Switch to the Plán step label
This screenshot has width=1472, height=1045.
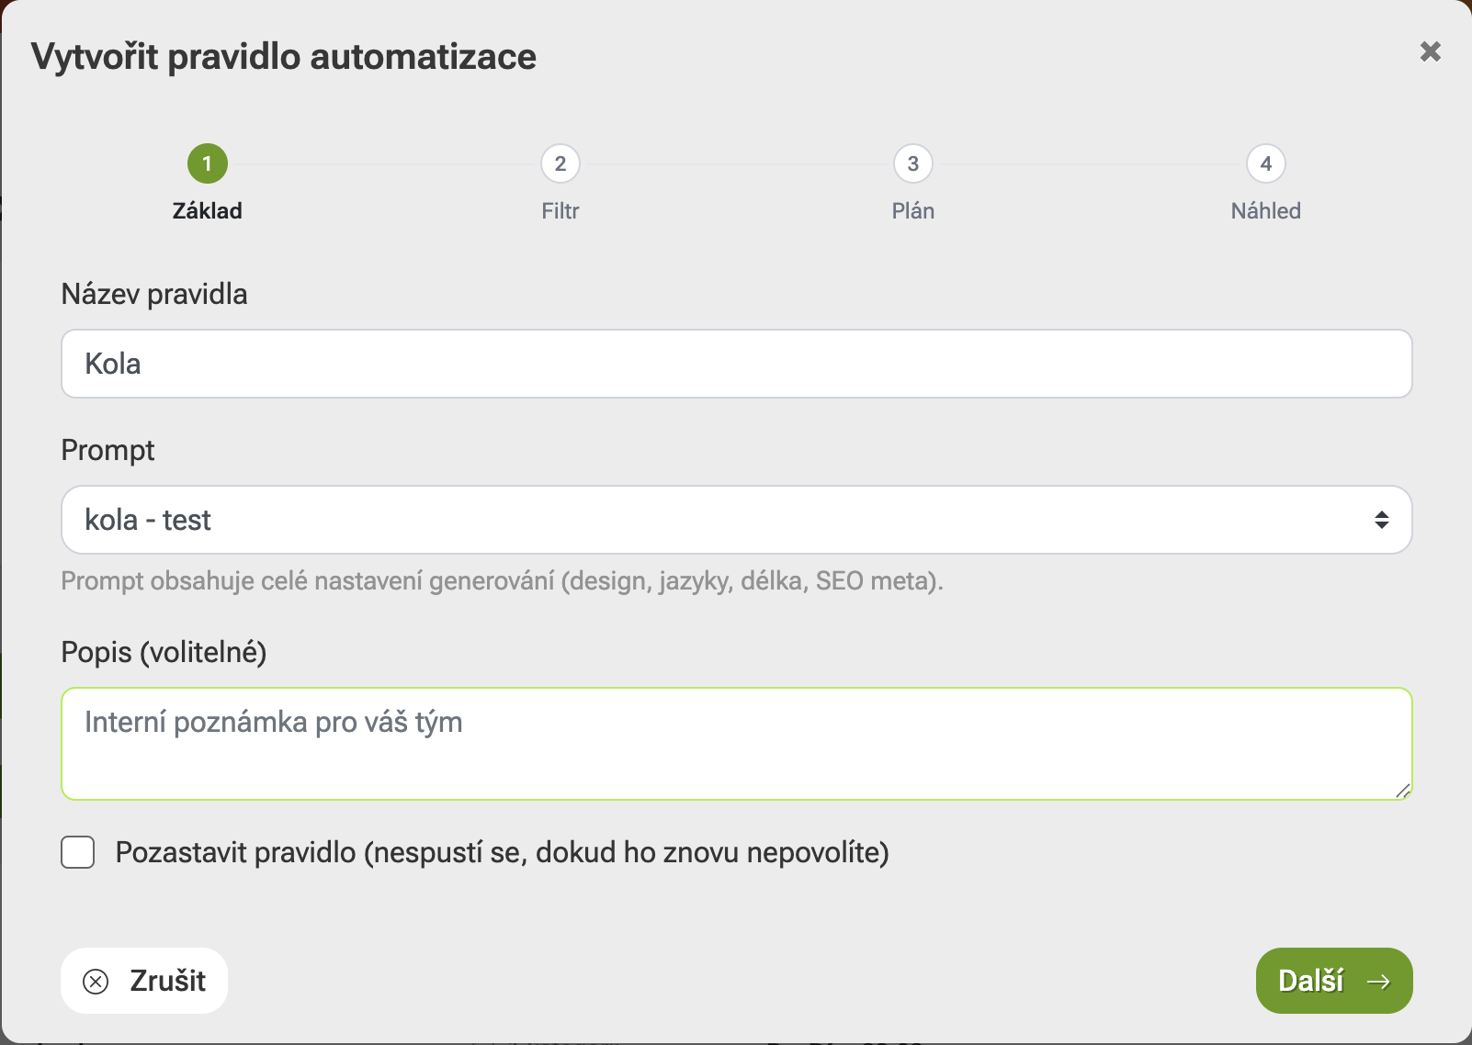(x=913, y=211)
